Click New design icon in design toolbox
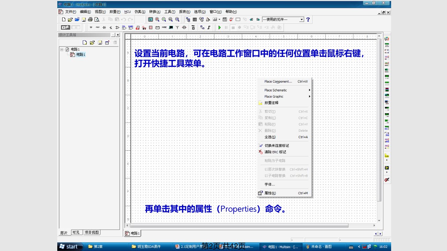This screenshot has width=447, height=251. coord(85,43)
